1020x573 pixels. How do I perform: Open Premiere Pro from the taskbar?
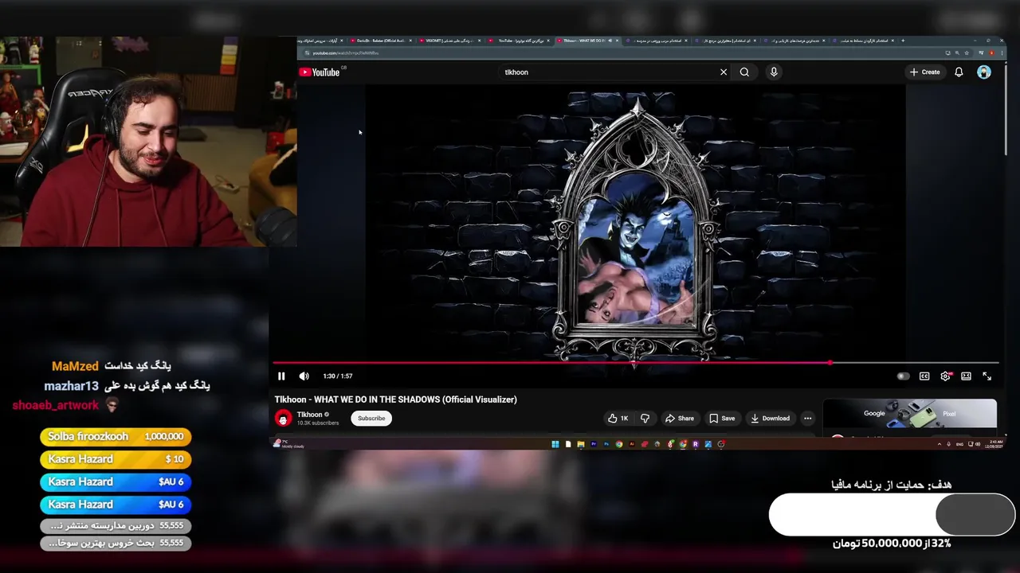click(x=594, y=444)
